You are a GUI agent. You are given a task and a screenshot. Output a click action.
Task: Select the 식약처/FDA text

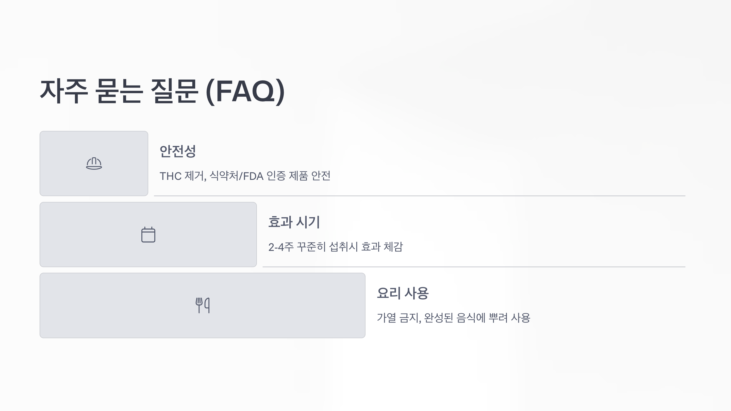click(236, 176)
